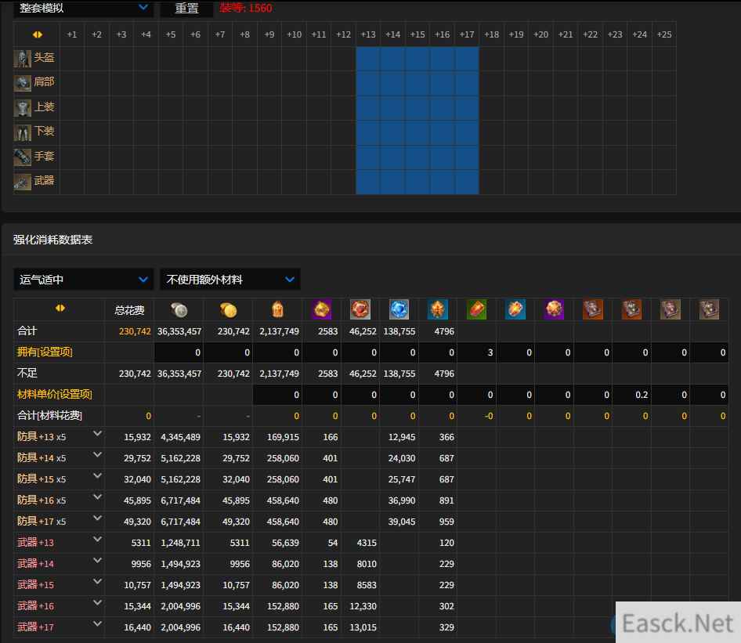Click the 总花费 total cost column header
The image size is (741, 643).
[129, 310]
